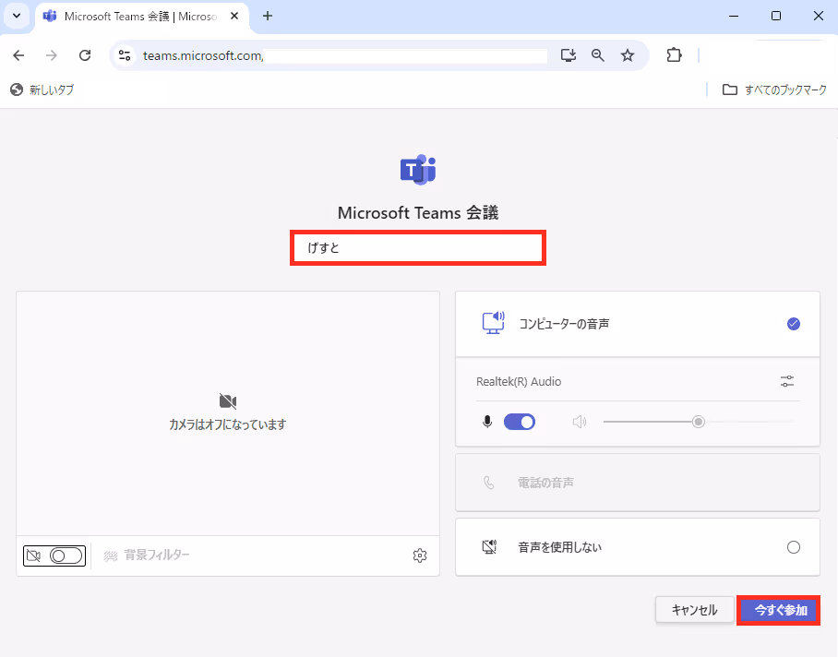Click the phone icon beside 電話の音声
This screenshot has height=657, width=838.
489,483
